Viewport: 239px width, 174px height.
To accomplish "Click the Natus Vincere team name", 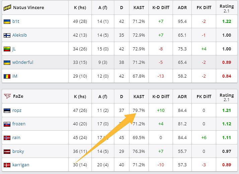I will tap(28, 7).
